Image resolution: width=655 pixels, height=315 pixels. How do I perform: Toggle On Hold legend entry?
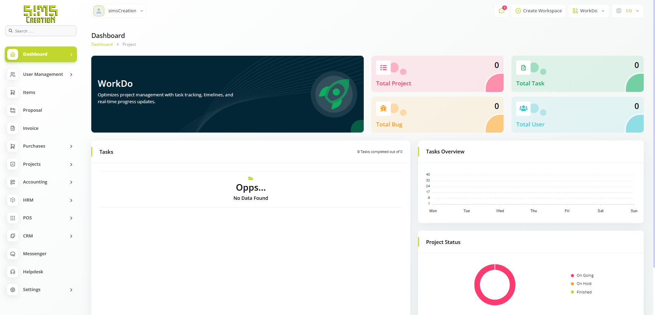[584, 284]
